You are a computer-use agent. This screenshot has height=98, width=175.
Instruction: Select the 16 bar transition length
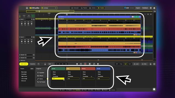[63, 64]
